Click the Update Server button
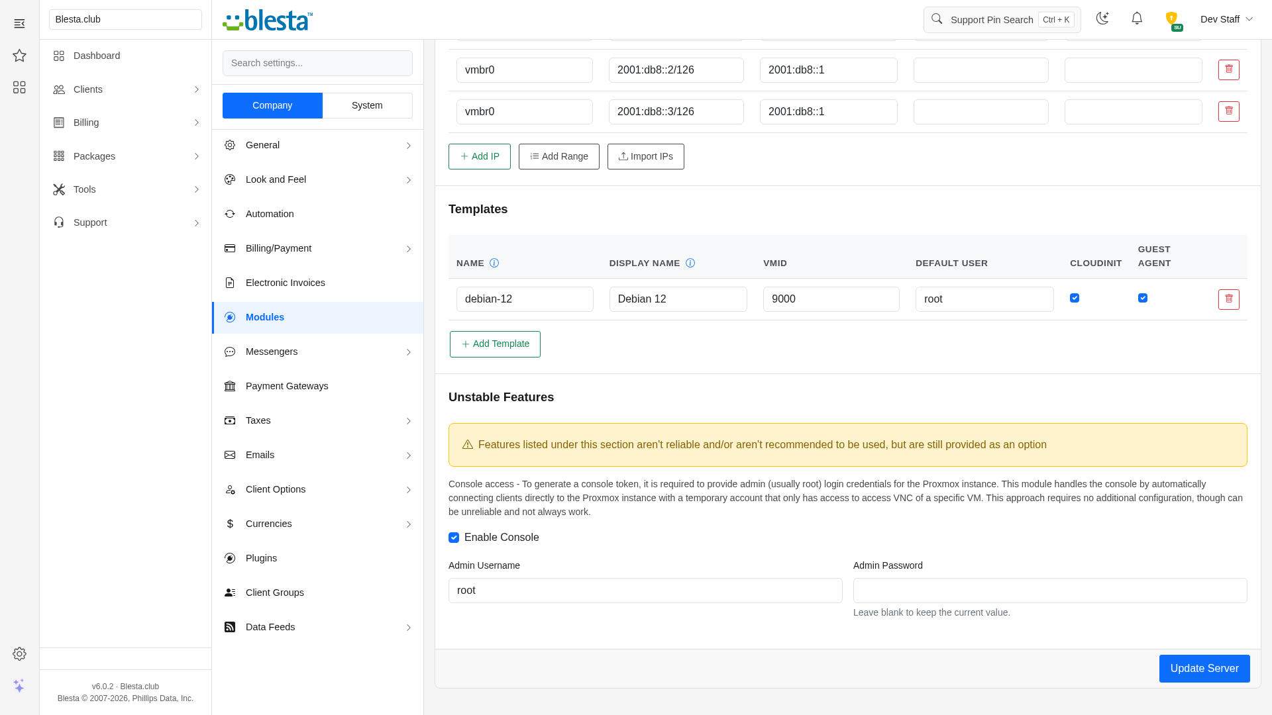The height and width of the screenshot is (715, 1272). 1204,669
